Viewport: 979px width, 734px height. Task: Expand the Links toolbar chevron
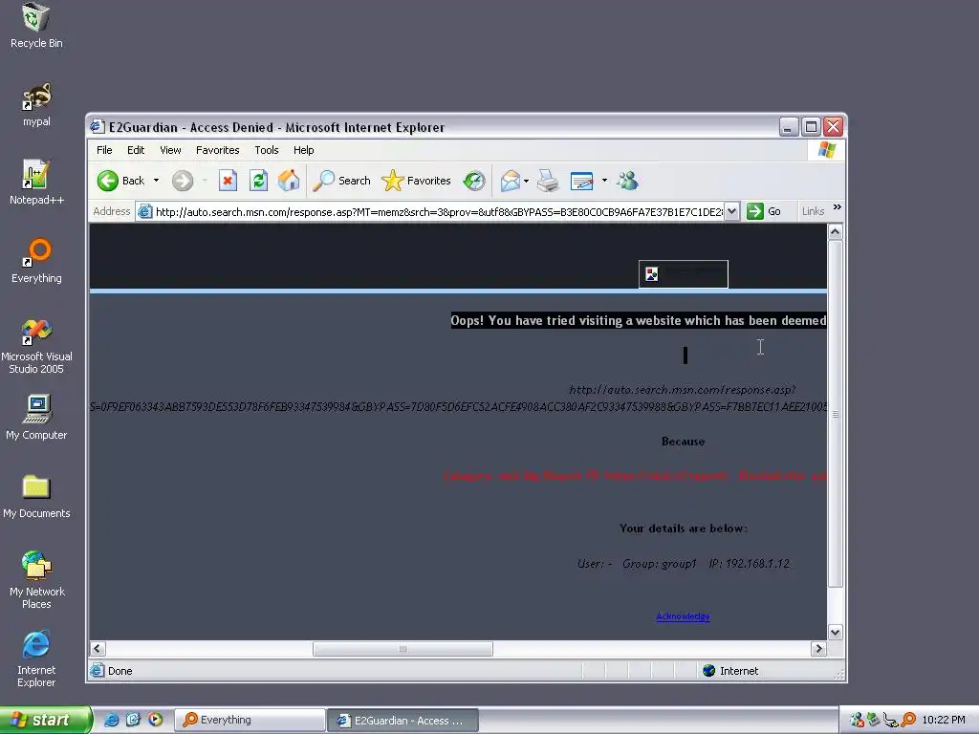click(838, 206)
